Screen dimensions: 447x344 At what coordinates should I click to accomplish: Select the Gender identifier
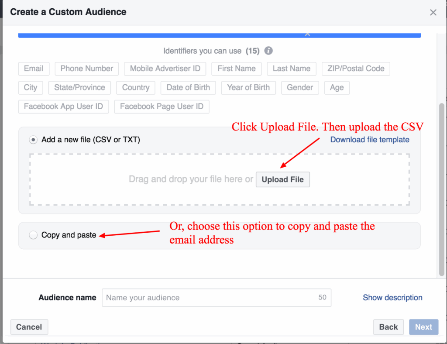300,87
